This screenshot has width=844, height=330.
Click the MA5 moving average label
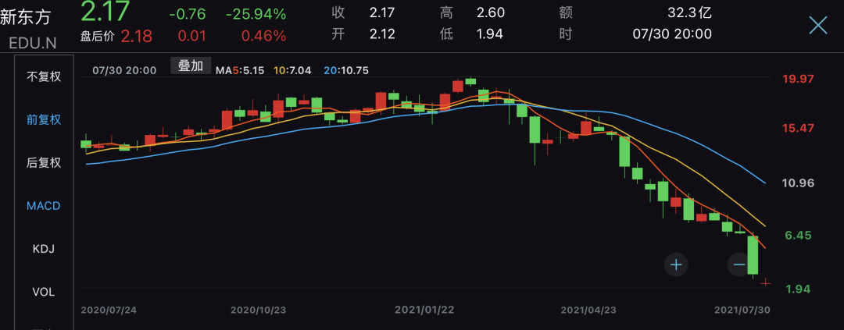[x=238, y=70]
